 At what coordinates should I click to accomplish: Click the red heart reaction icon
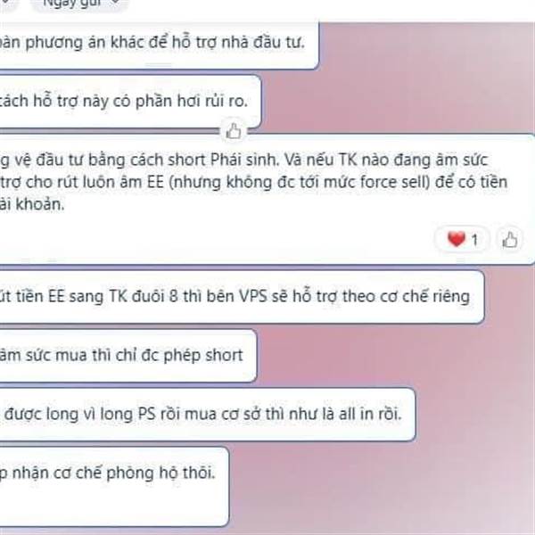click(x=457, y=238)
